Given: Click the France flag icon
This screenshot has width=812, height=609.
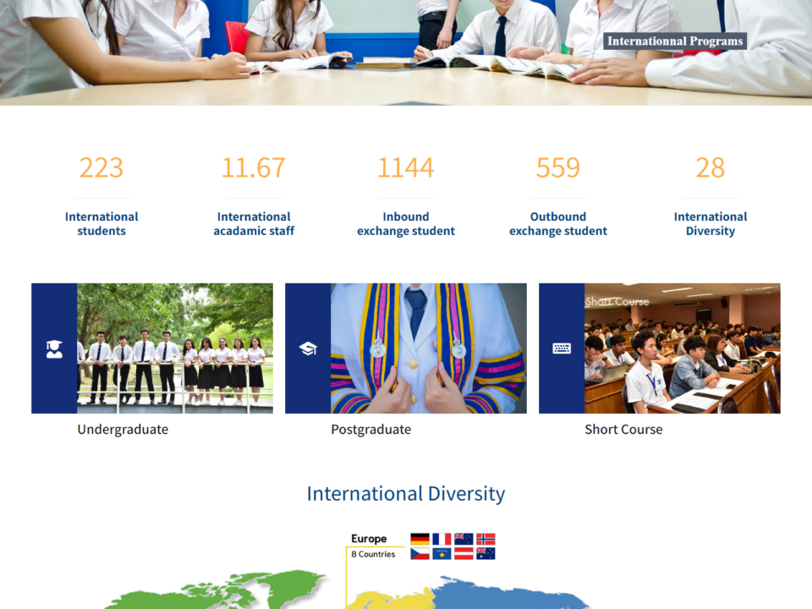Looking at the screenshot, I should [x=442, y=539].
